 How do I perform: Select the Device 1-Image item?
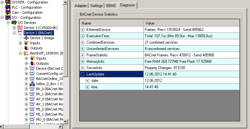(x=42, y=38)
